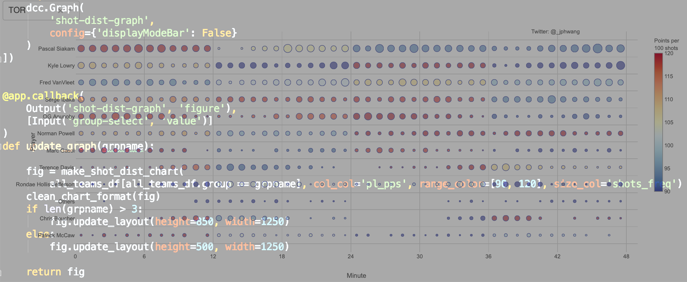
Task: Click the minute 42 axis tick
Action: [557, 256]
